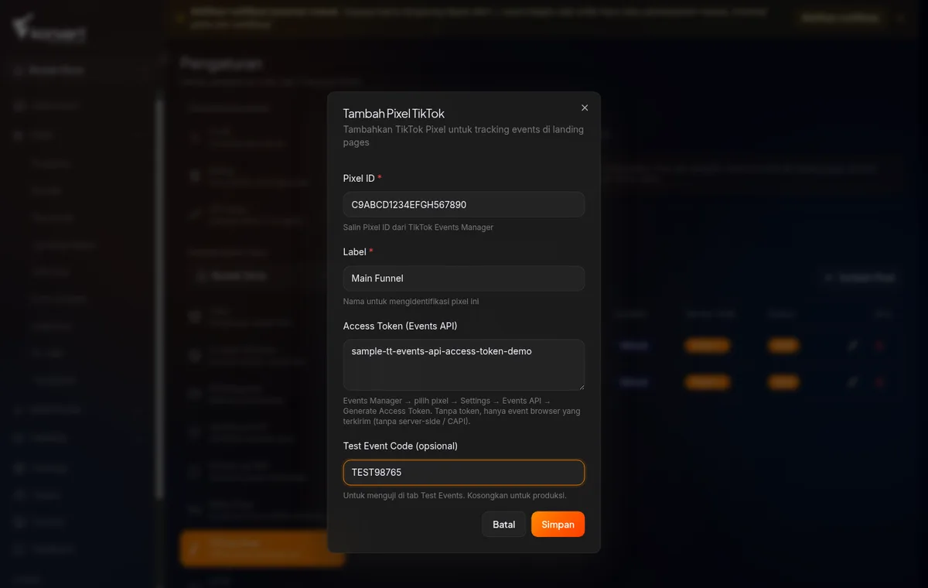Save the pixel with Simpan
Viewport: 928px width, 588px height.
[558, 525]
